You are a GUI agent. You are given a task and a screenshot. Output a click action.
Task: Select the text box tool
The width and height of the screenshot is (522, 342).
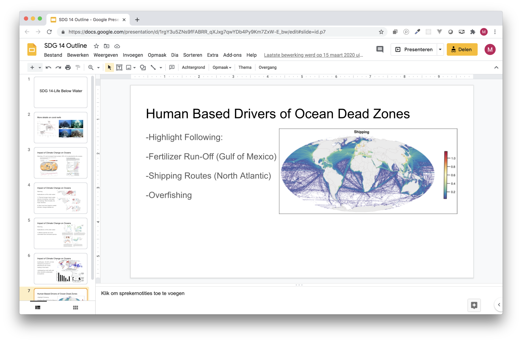point(119,67)
